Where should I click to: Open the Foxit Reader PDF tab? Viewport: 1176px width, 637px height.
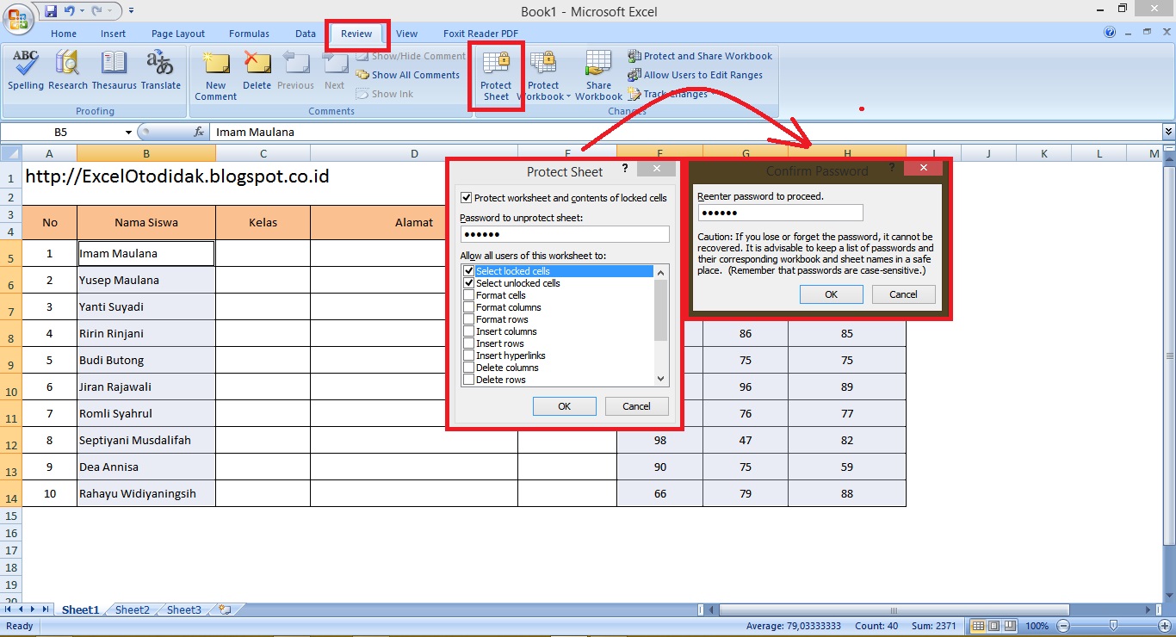click(480, 34)
